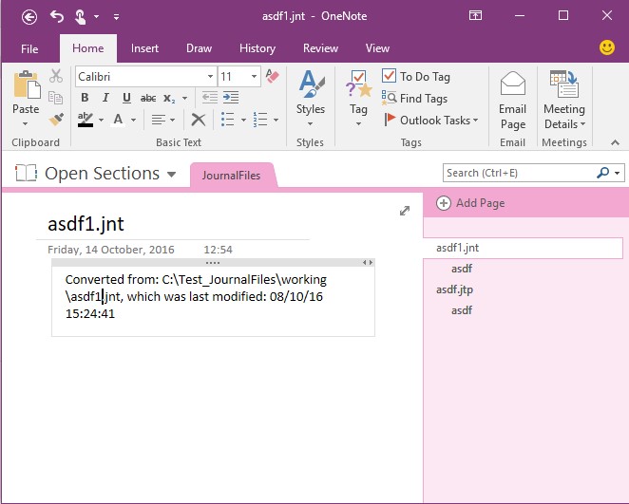
Task: Click Email Page envelope button
Action: click(513, 101)
